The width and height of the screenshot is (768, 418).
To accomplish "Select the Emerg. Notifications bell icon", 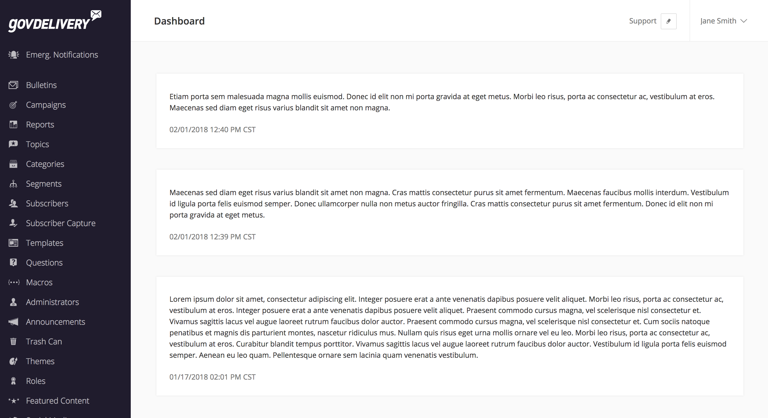I will click(x=14, y=55).
